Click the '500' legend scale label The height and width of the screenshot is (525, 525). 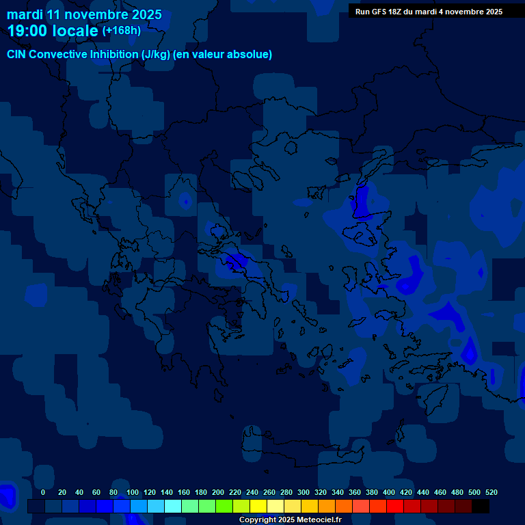tap(474, 492)
